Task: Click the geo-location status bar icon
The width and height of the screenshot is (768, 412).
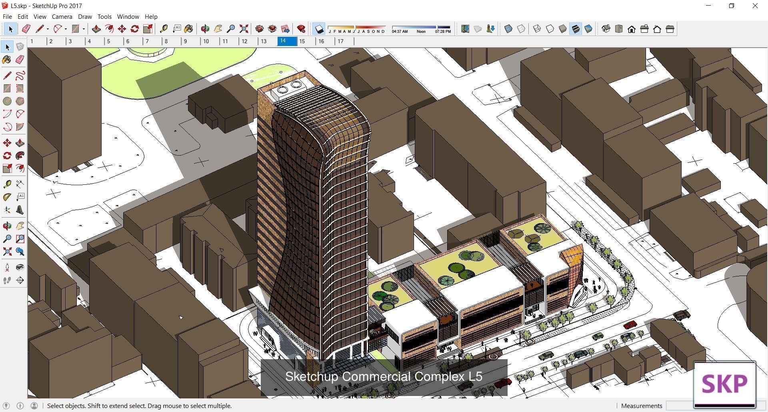Action: [6, 406]
